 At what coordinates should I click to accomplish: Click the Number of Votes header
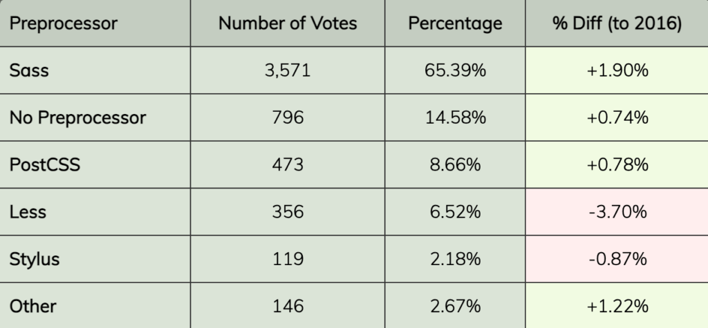[288, 23]
